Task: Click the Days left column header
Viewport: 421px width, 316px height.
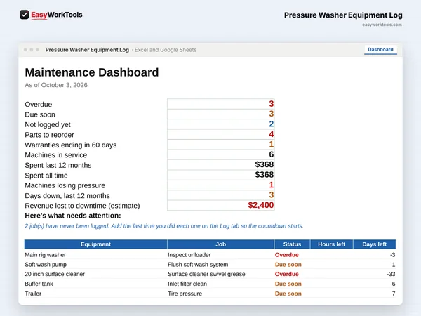Action: 375,244
